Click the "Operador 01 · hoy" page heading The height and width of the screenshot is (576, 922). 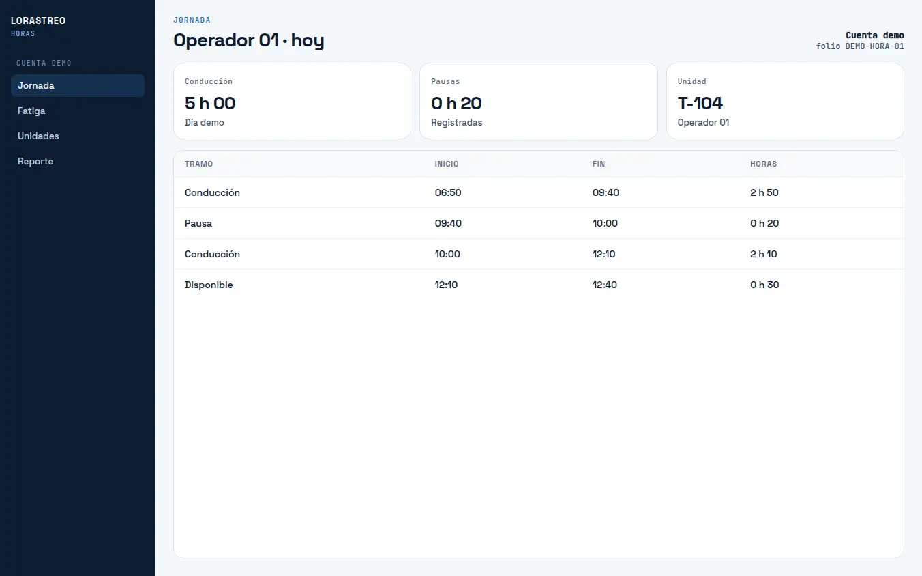pos(248,40)
